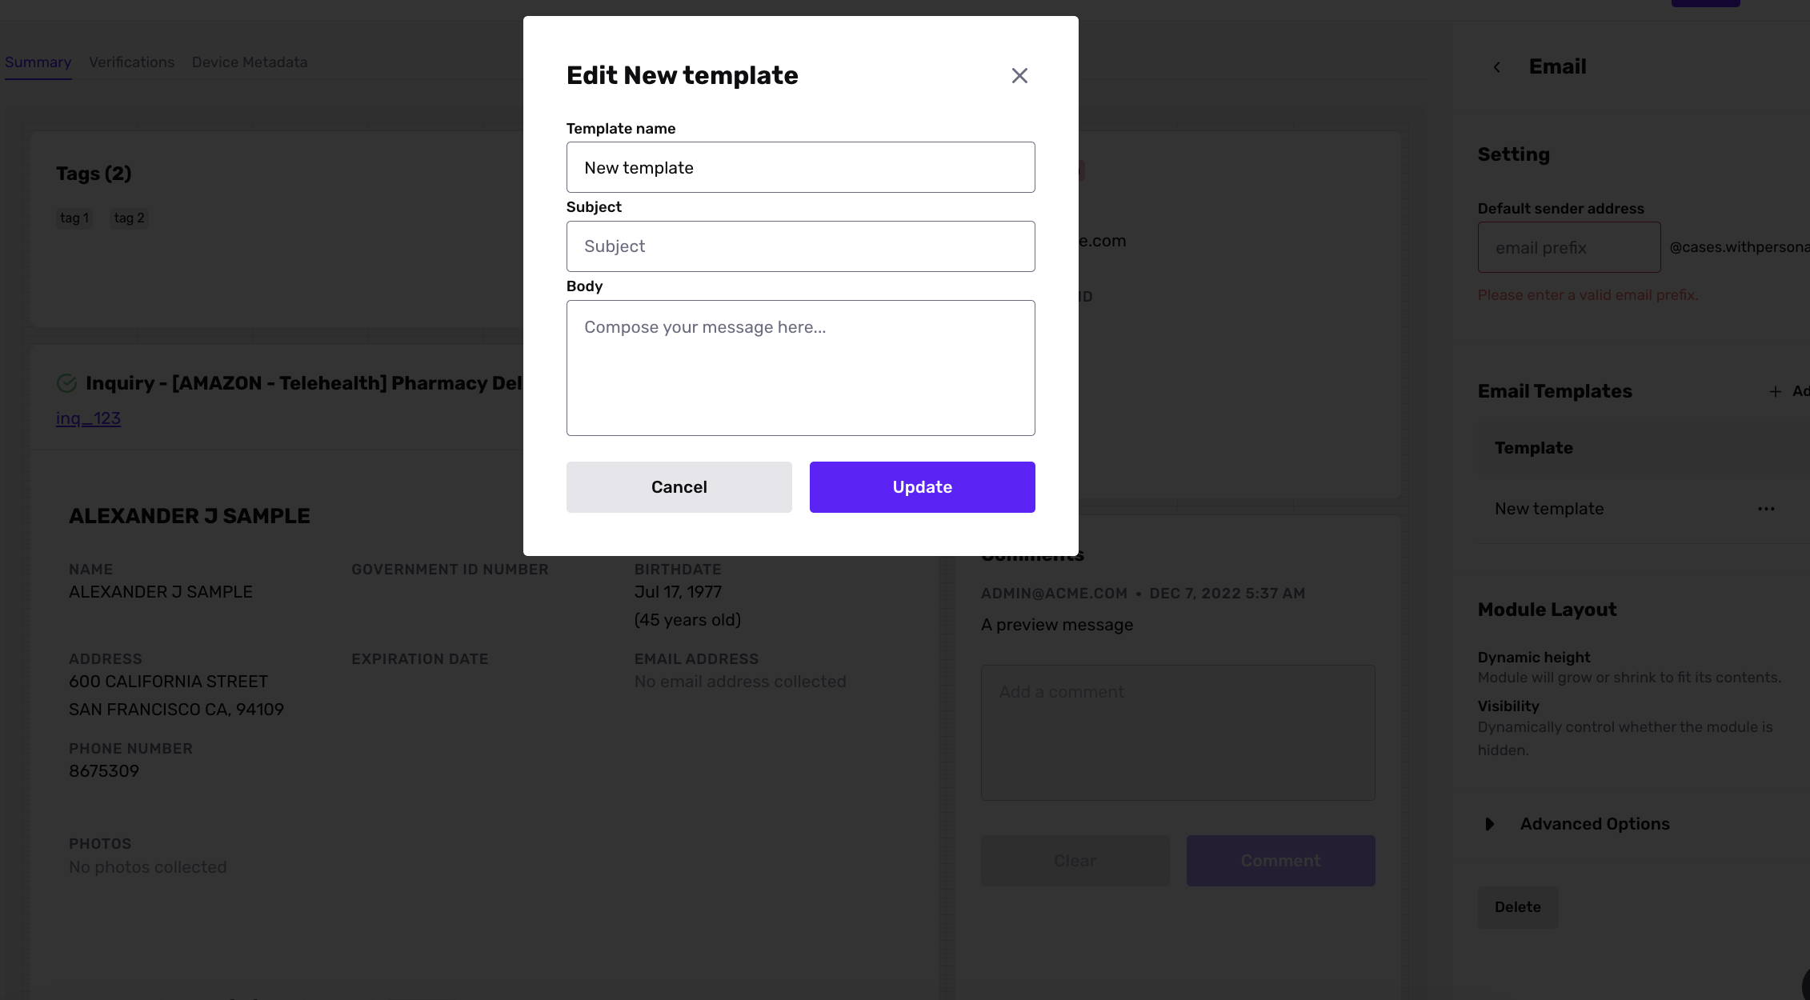
Task: Click the arrow icon next to Advanced Options label
Action: 1490,824
